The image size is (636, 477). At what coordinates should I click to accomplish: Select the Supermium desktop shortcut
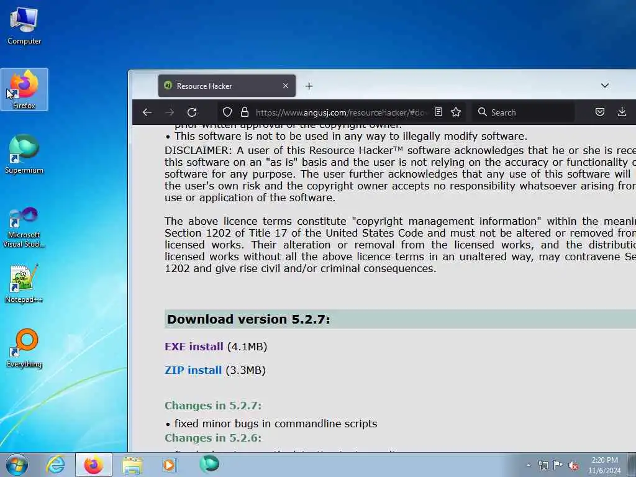(24, 154)
